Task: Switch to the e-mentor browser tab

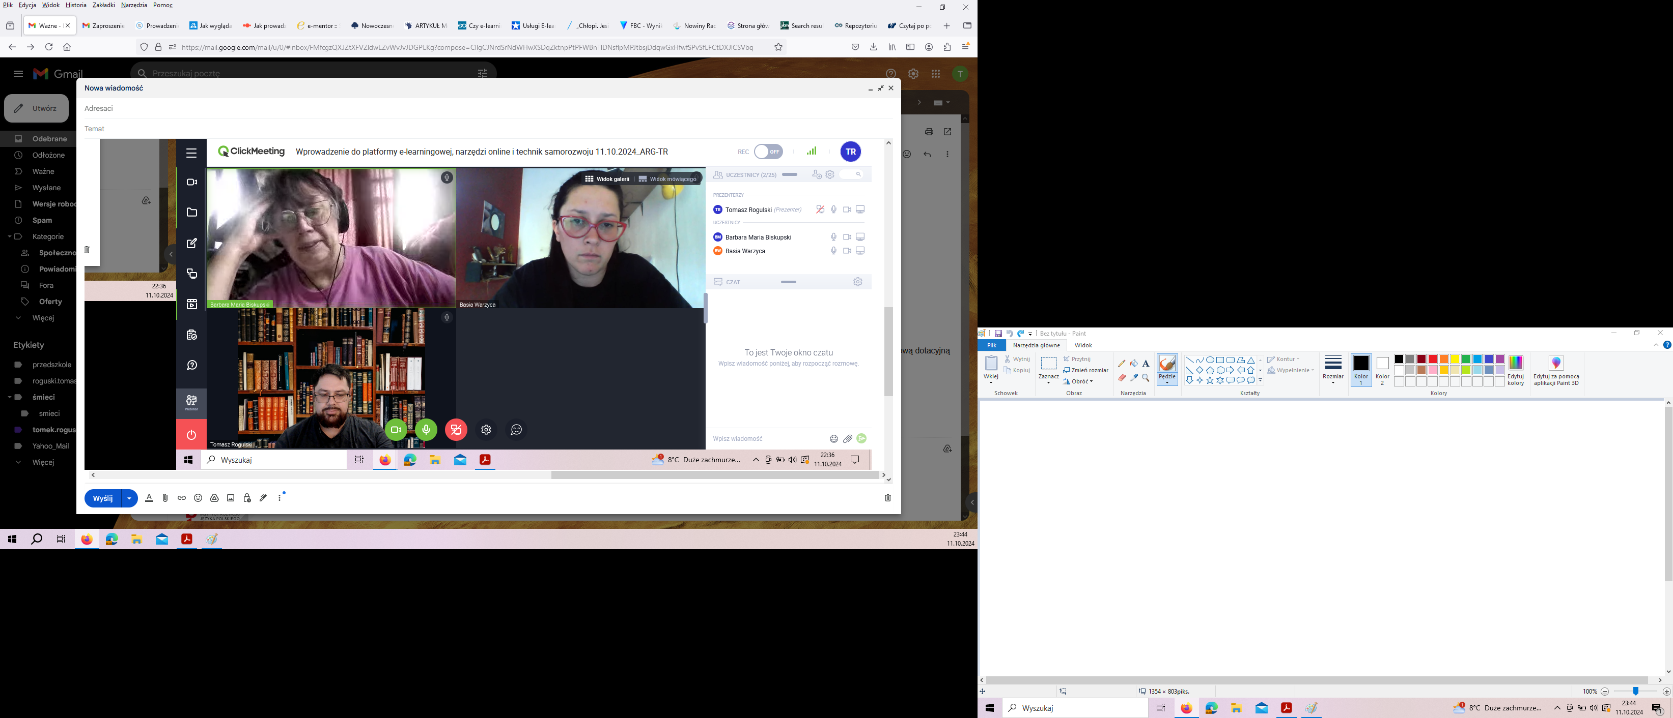Action: click(x=317, y=26)
